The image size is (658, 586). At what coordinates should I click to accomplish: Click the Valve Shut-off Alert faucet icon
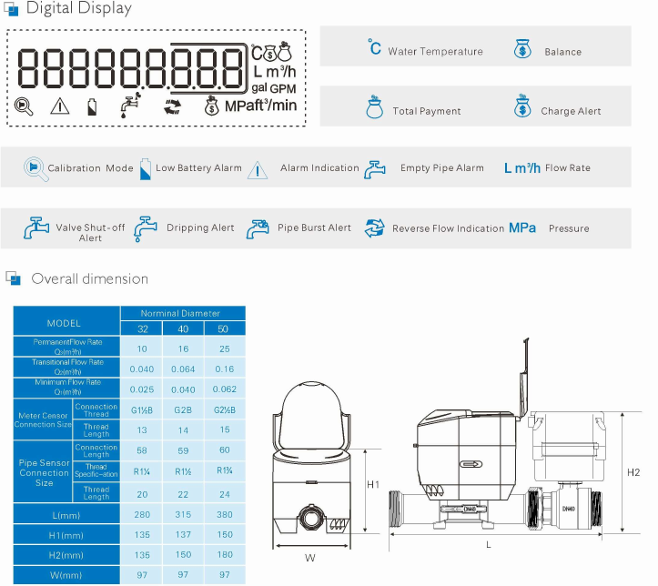click(x=36, y=227)
